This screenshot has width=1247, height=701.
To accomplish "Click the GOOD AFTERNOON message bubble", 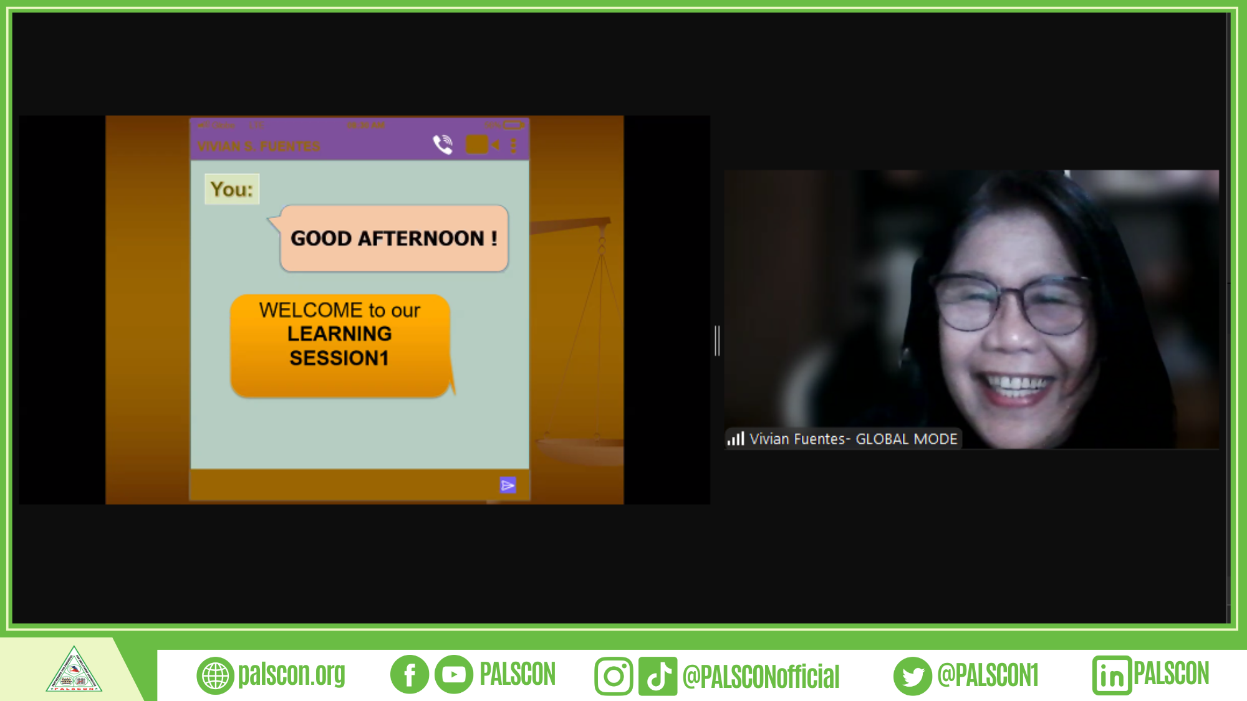I will pos(394,239).
